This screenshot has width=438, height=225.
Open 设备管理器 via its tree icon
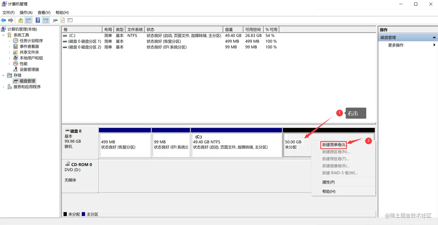click(16, 70)
